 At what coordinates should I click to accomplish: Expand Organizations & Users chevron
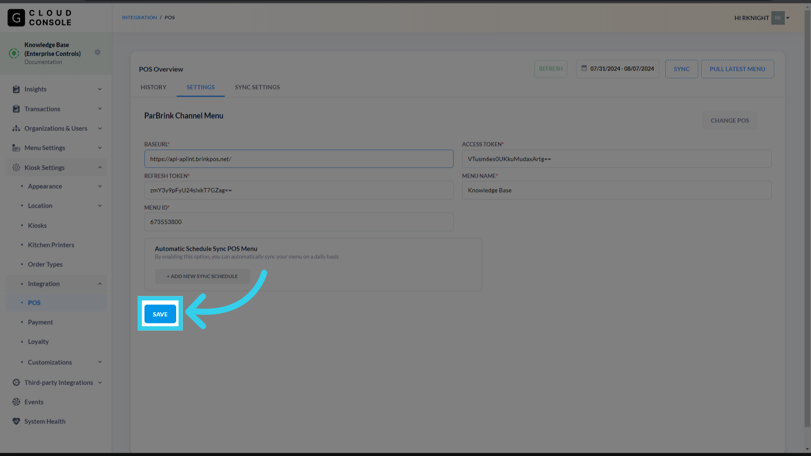[100, 128]
